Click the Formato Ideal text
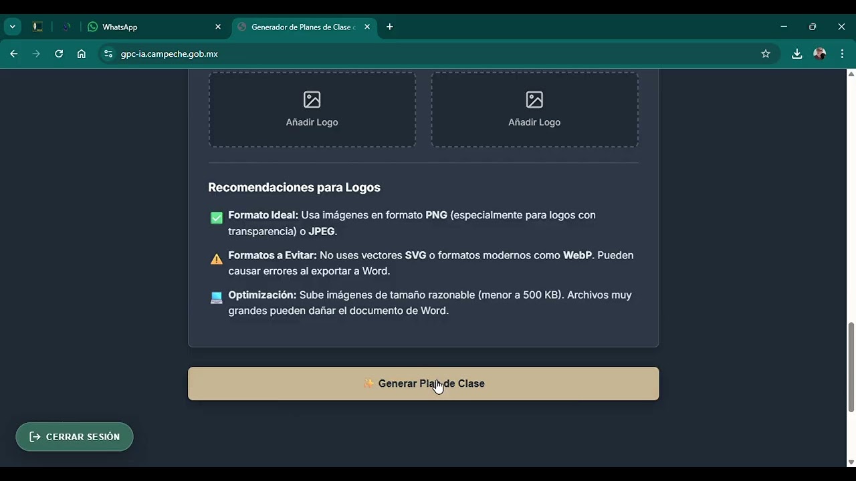 click(x=263, y=215)
